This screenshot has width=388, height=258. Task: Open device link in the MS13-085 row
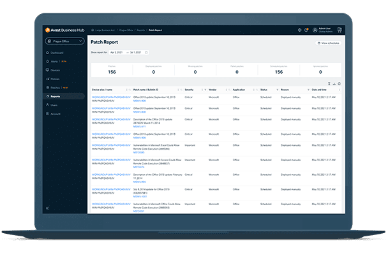click(111, 145)
